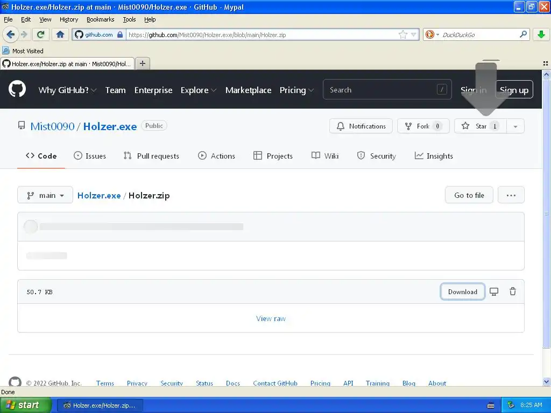Open the File menu
This screenshot has height=413, width=551.
(x=8, y=19)
